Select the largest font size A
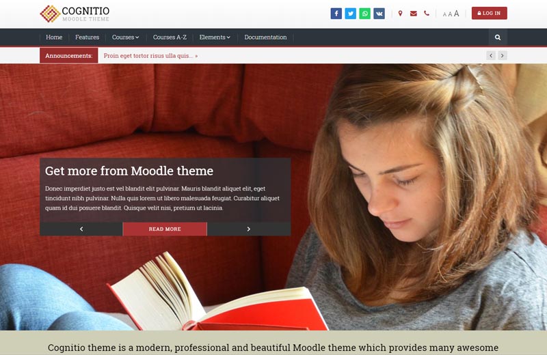547x355 pixels. point(456,13)
